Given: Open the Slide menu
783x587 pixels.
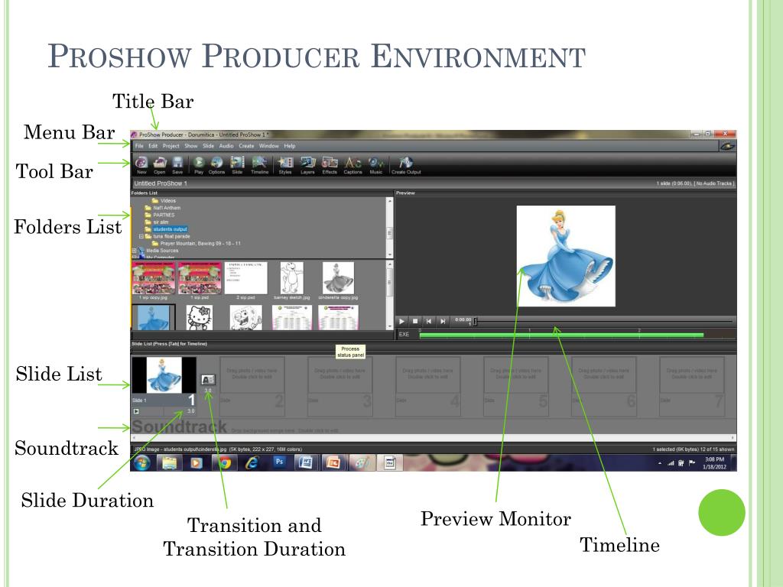Looking at the screenshot, I should (x=208, y=146).
